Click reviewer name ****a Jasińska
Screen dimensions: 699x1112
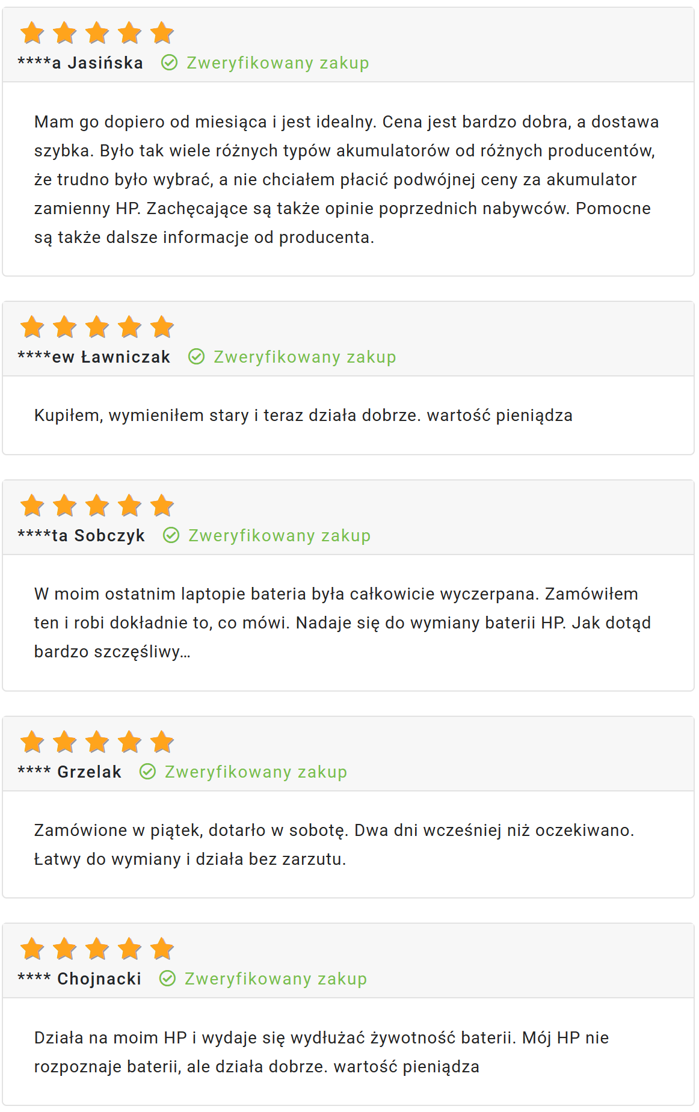point(81,63)
